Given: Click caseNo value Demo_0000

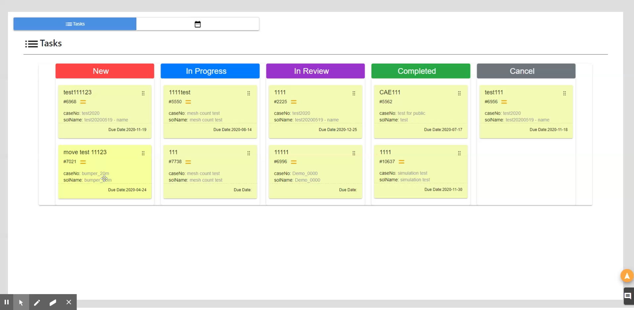Looking at the screenshot, I should click(x=305, y=174).
